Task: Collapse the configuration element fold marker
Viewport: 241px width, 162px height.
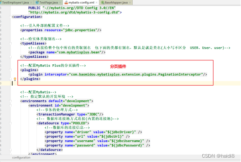Action: click(x=10, y=17)
